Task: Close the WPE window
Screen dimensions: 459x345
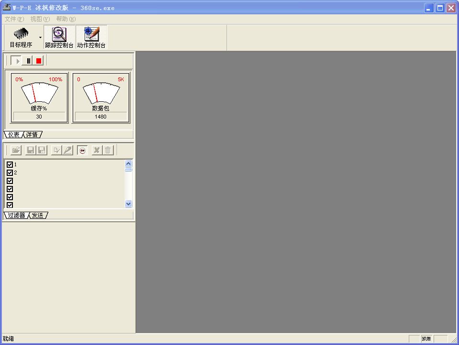Action: 451,8
